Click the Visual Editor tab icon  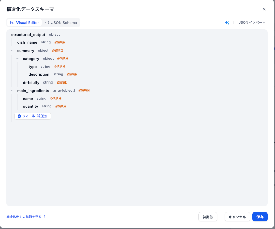pyautogui.click(x=12, y=23)
